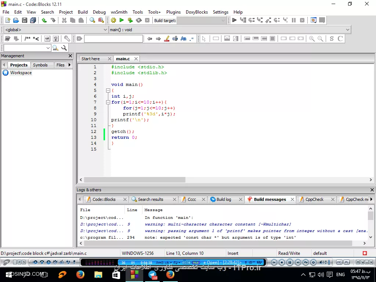The image size is (376, 282).
Task: Save the current file with the floppy icon
Action: click(25, 21)
